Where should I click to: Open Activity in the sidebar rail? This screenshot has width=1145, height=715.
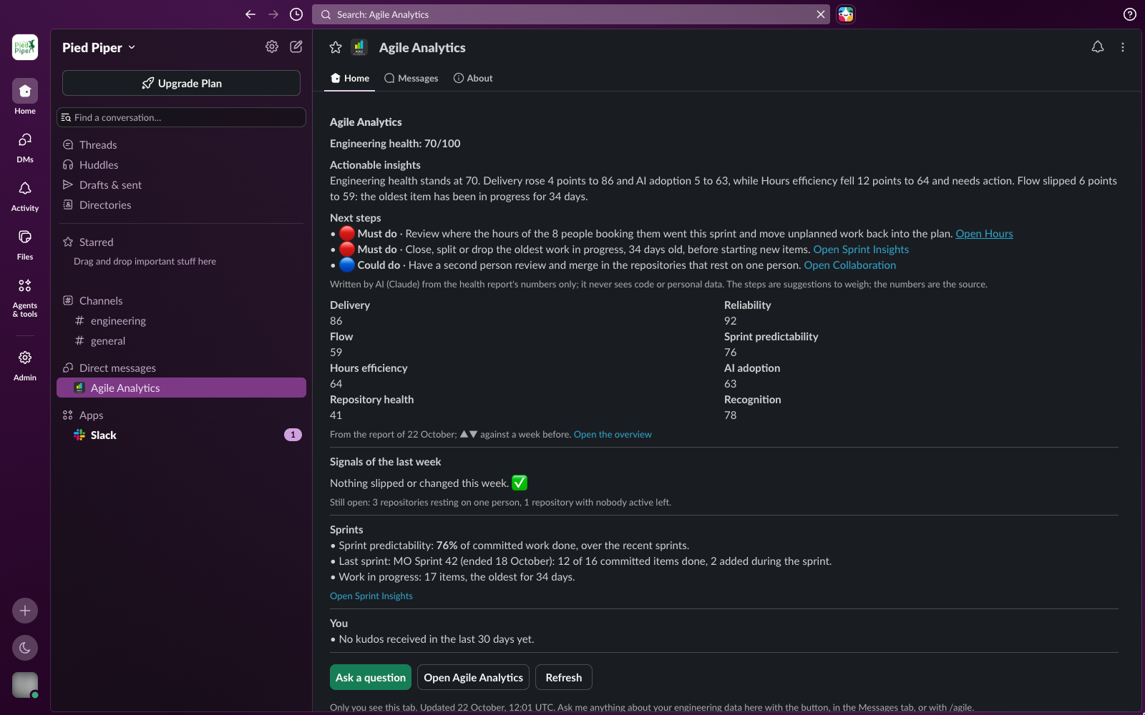pos(25,197)
